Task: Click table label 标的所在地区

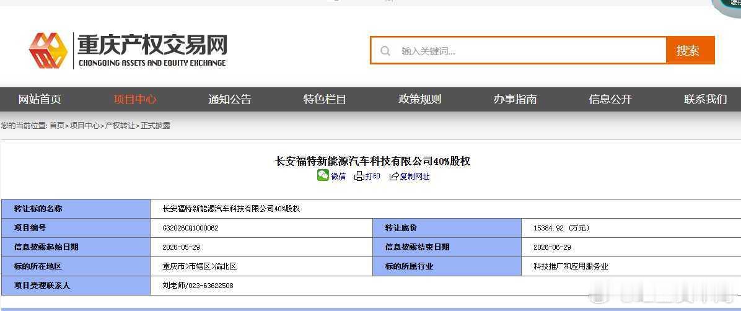Action: [x=38, y=266]
